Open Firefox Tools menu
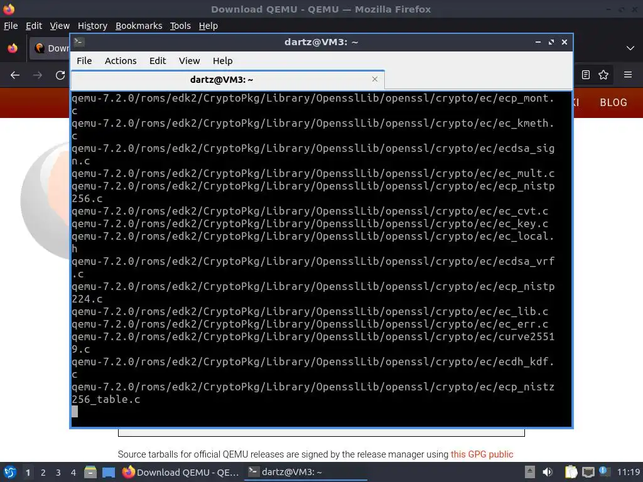Image resolution: width=643 pixels, height=482 pixels. tap(180, 26)
